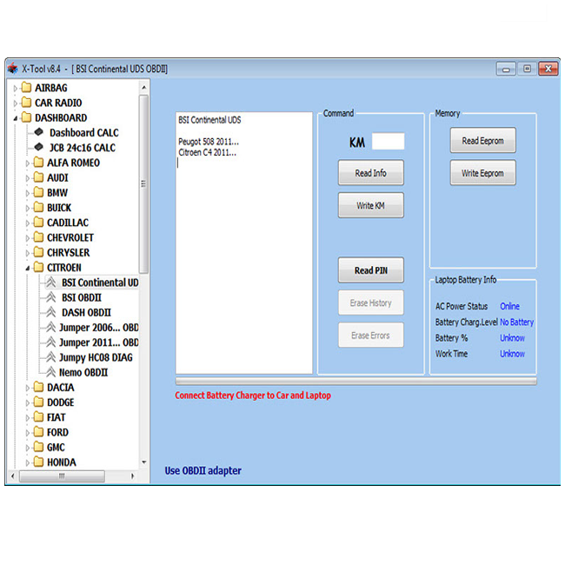The width and height of the screenshot is (565, 565).
Task: Select the HONDA tree item
Action: (62, 462)
